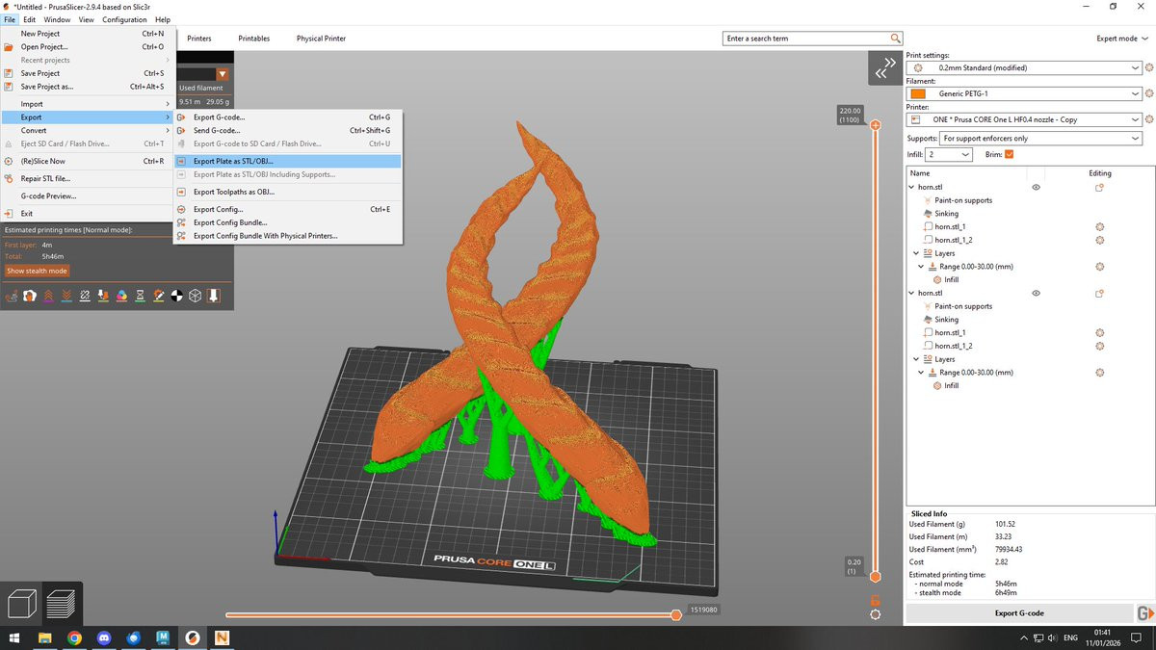Image resolution: width=1156 pixels, height=650 pixels.
Task: Click settings gear for first Range 0.00-30.00 row
Action: pyautogui.click(x=1099, y=267)
